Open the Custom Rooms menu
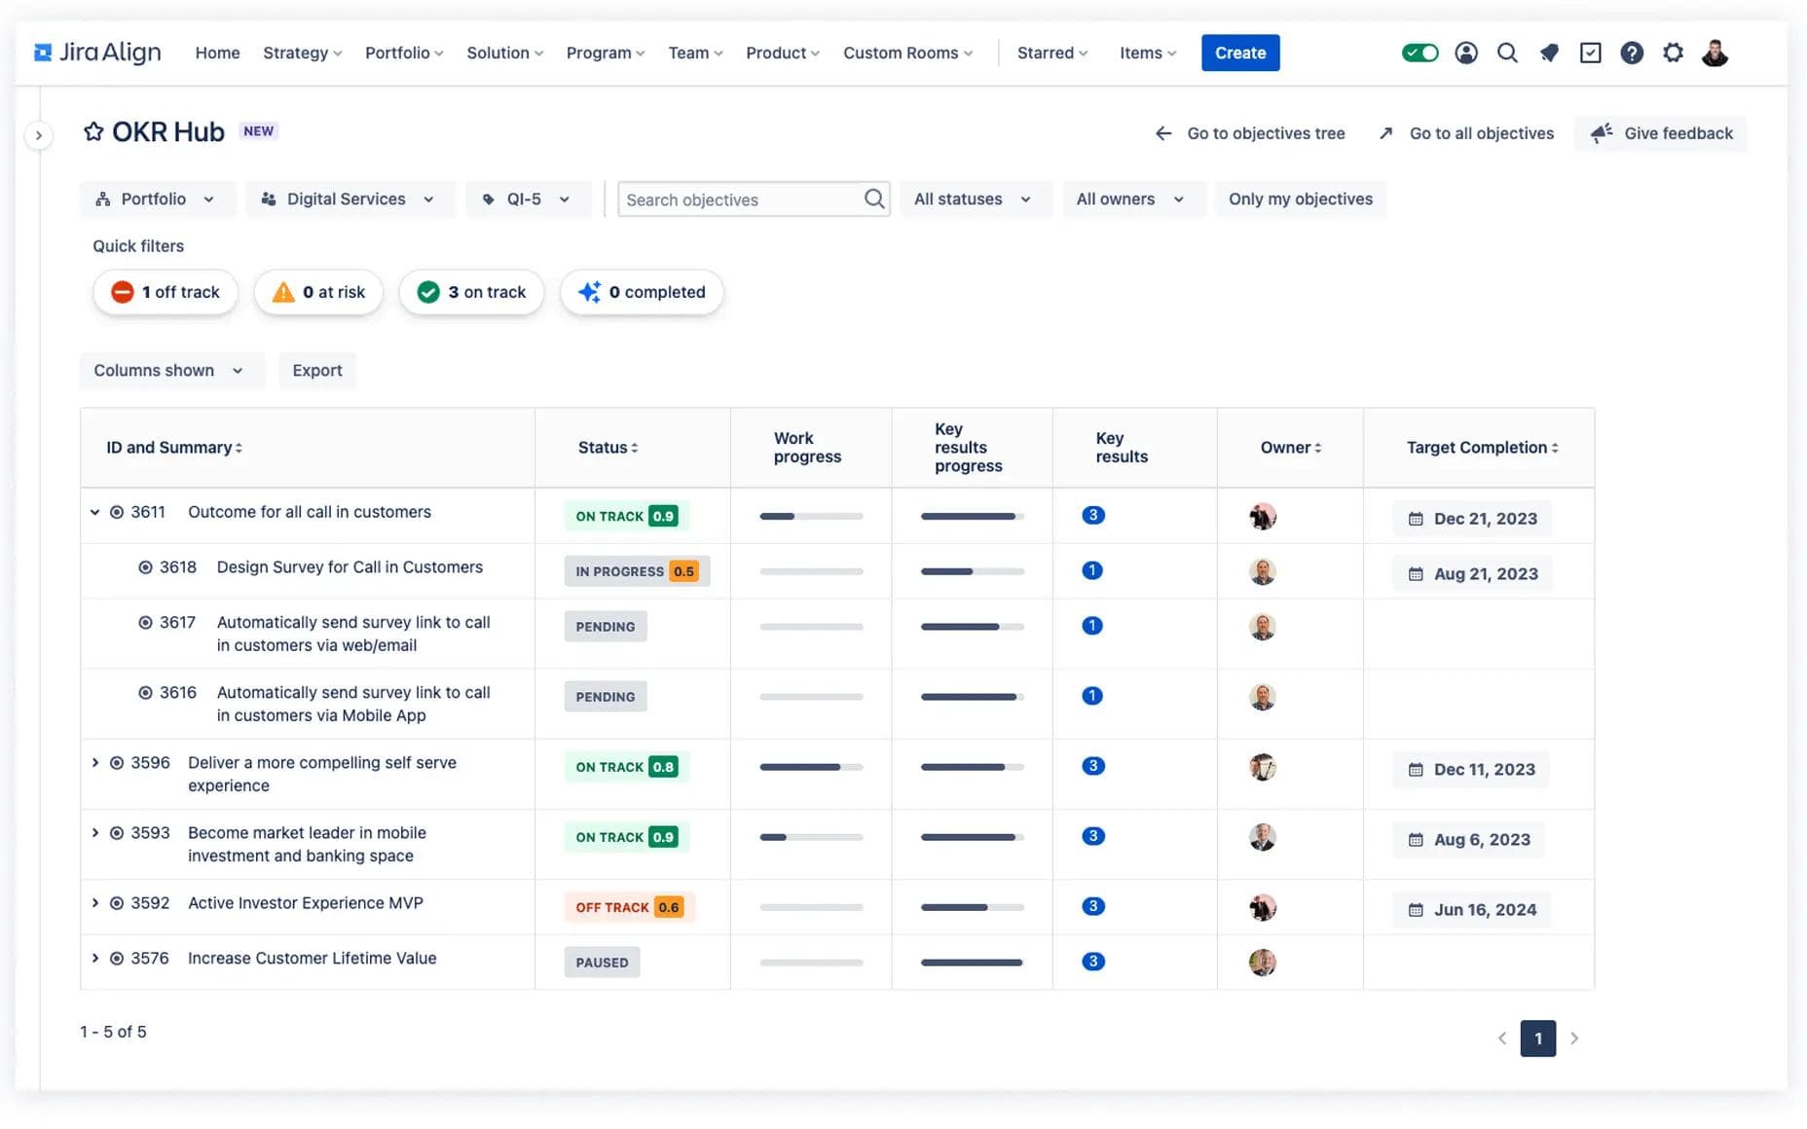Image resolution: width=1807 pixels, height=1129 pixels. 906,53
